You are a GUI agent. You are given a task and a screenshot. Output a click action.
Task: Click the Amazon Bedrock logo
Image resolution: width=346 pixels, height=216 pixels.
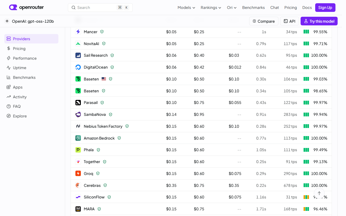click(x=78, y=138)
